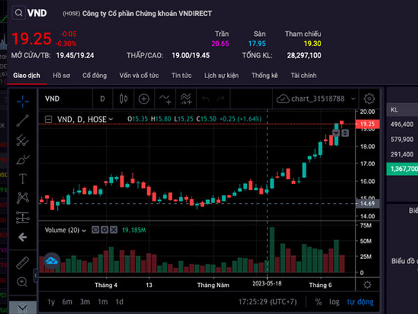This screenshot has width=418, height=314.
Task: Set chart range to 1m
Action: pos(103,301)
